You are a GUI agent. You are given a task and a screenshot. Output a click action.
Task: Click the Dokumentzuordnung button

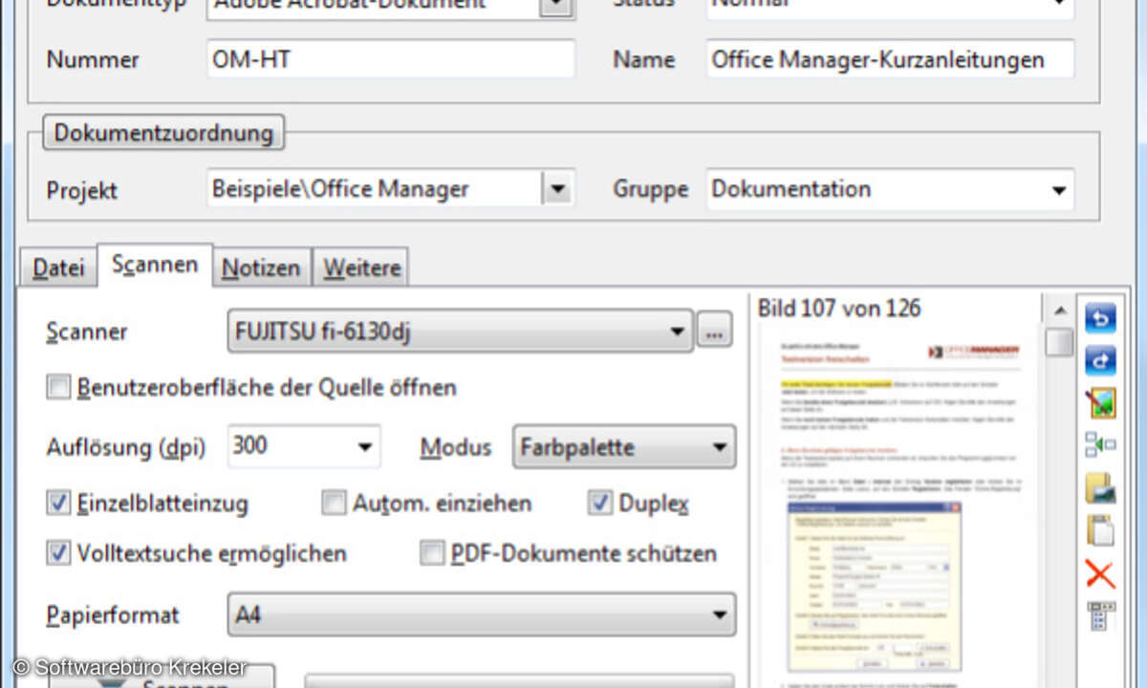163,133
